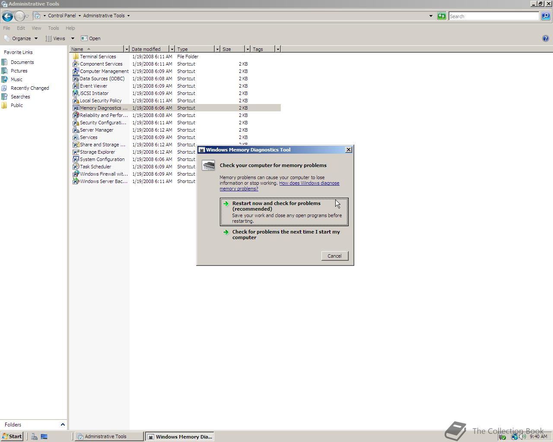Click the Storage Explorer shortcut icon
The height and width of the screenshot is (442, 553).
click(x=76, y=152)
